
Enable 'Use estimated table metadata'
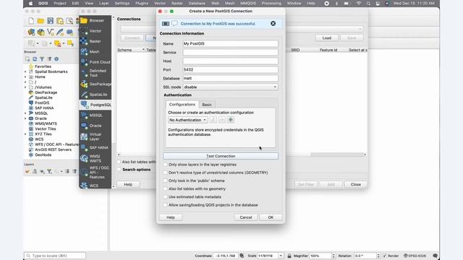(x=166, y=196)
